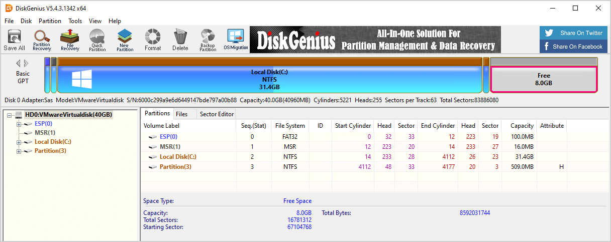Expand Local Disk(C:) tree node

pyautogui.click(x=19, y=142)
